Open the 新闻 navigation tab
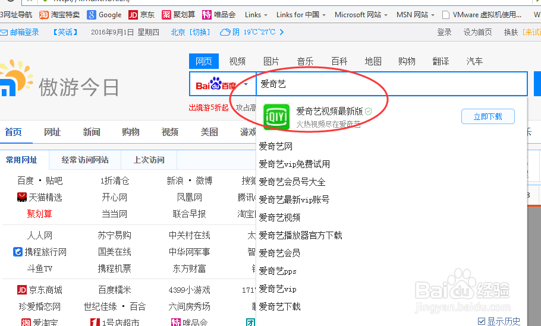This screenshot has width=541, height=326. [92, 132]
